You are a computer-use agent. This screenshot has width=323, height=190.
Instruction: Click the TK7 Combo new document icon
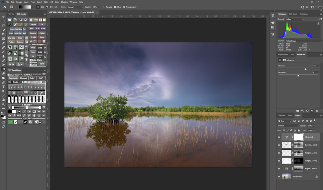15,20
